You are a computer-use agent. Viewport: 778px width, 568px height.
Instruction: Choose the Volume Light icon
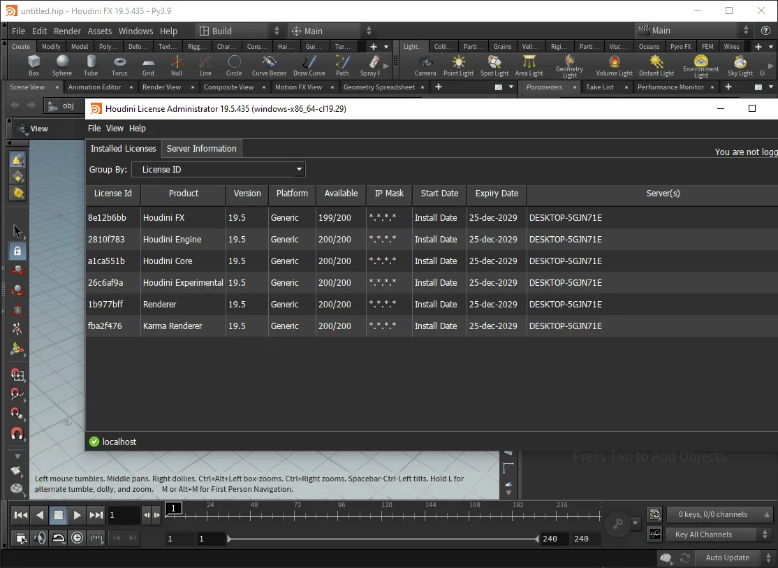coord(615,66)
